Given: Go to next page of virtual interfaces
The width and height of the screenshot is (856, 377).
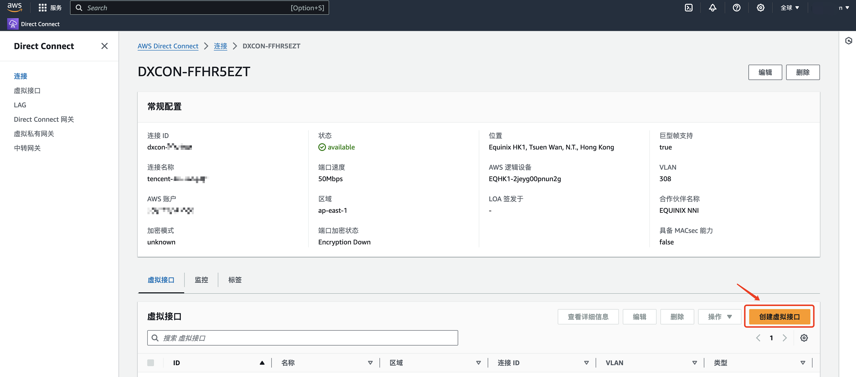Looking at the screenshot, I should click(x=785, y=338).
